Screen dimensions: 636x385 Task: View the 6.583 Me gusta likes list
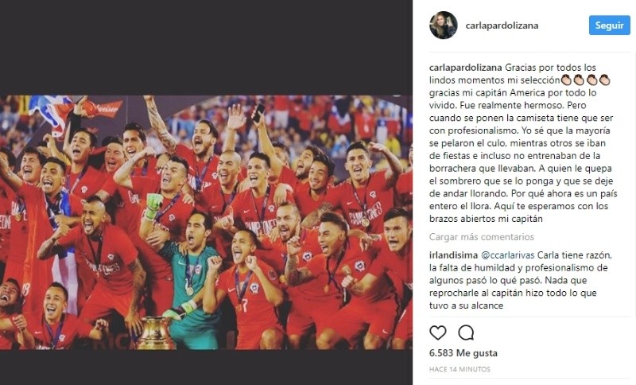coord(463,353)
